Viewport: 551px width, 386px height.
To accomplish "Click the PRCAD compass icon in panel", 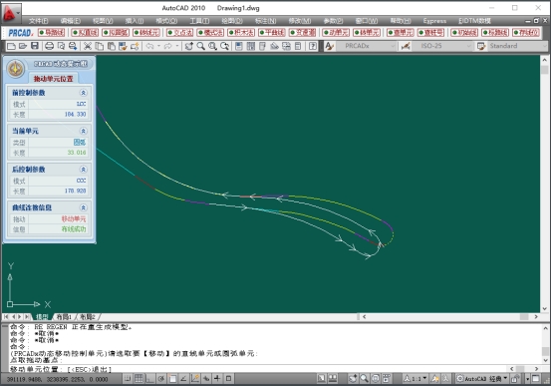I will [16, 68].
